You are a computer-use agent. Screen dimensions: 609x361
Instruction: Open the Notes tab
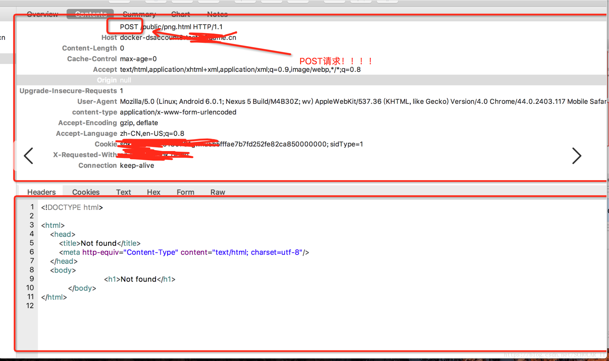pos(217,14)
